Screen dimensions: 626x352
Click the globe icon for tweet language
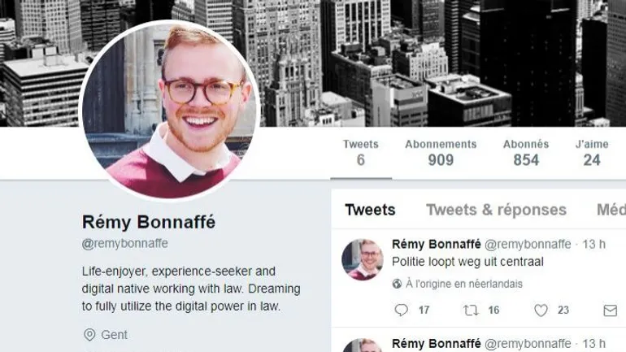point(398,284)
